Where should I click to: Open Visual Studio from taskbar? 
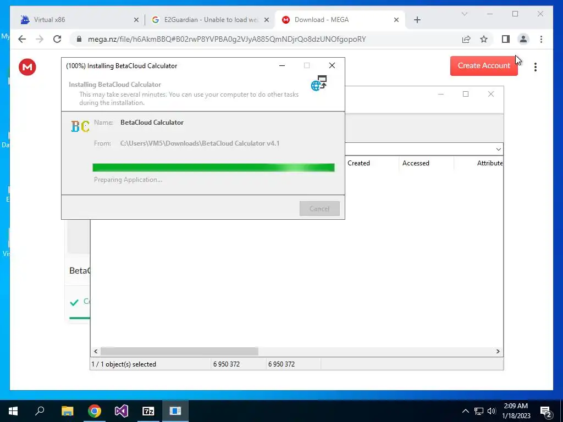122,411
